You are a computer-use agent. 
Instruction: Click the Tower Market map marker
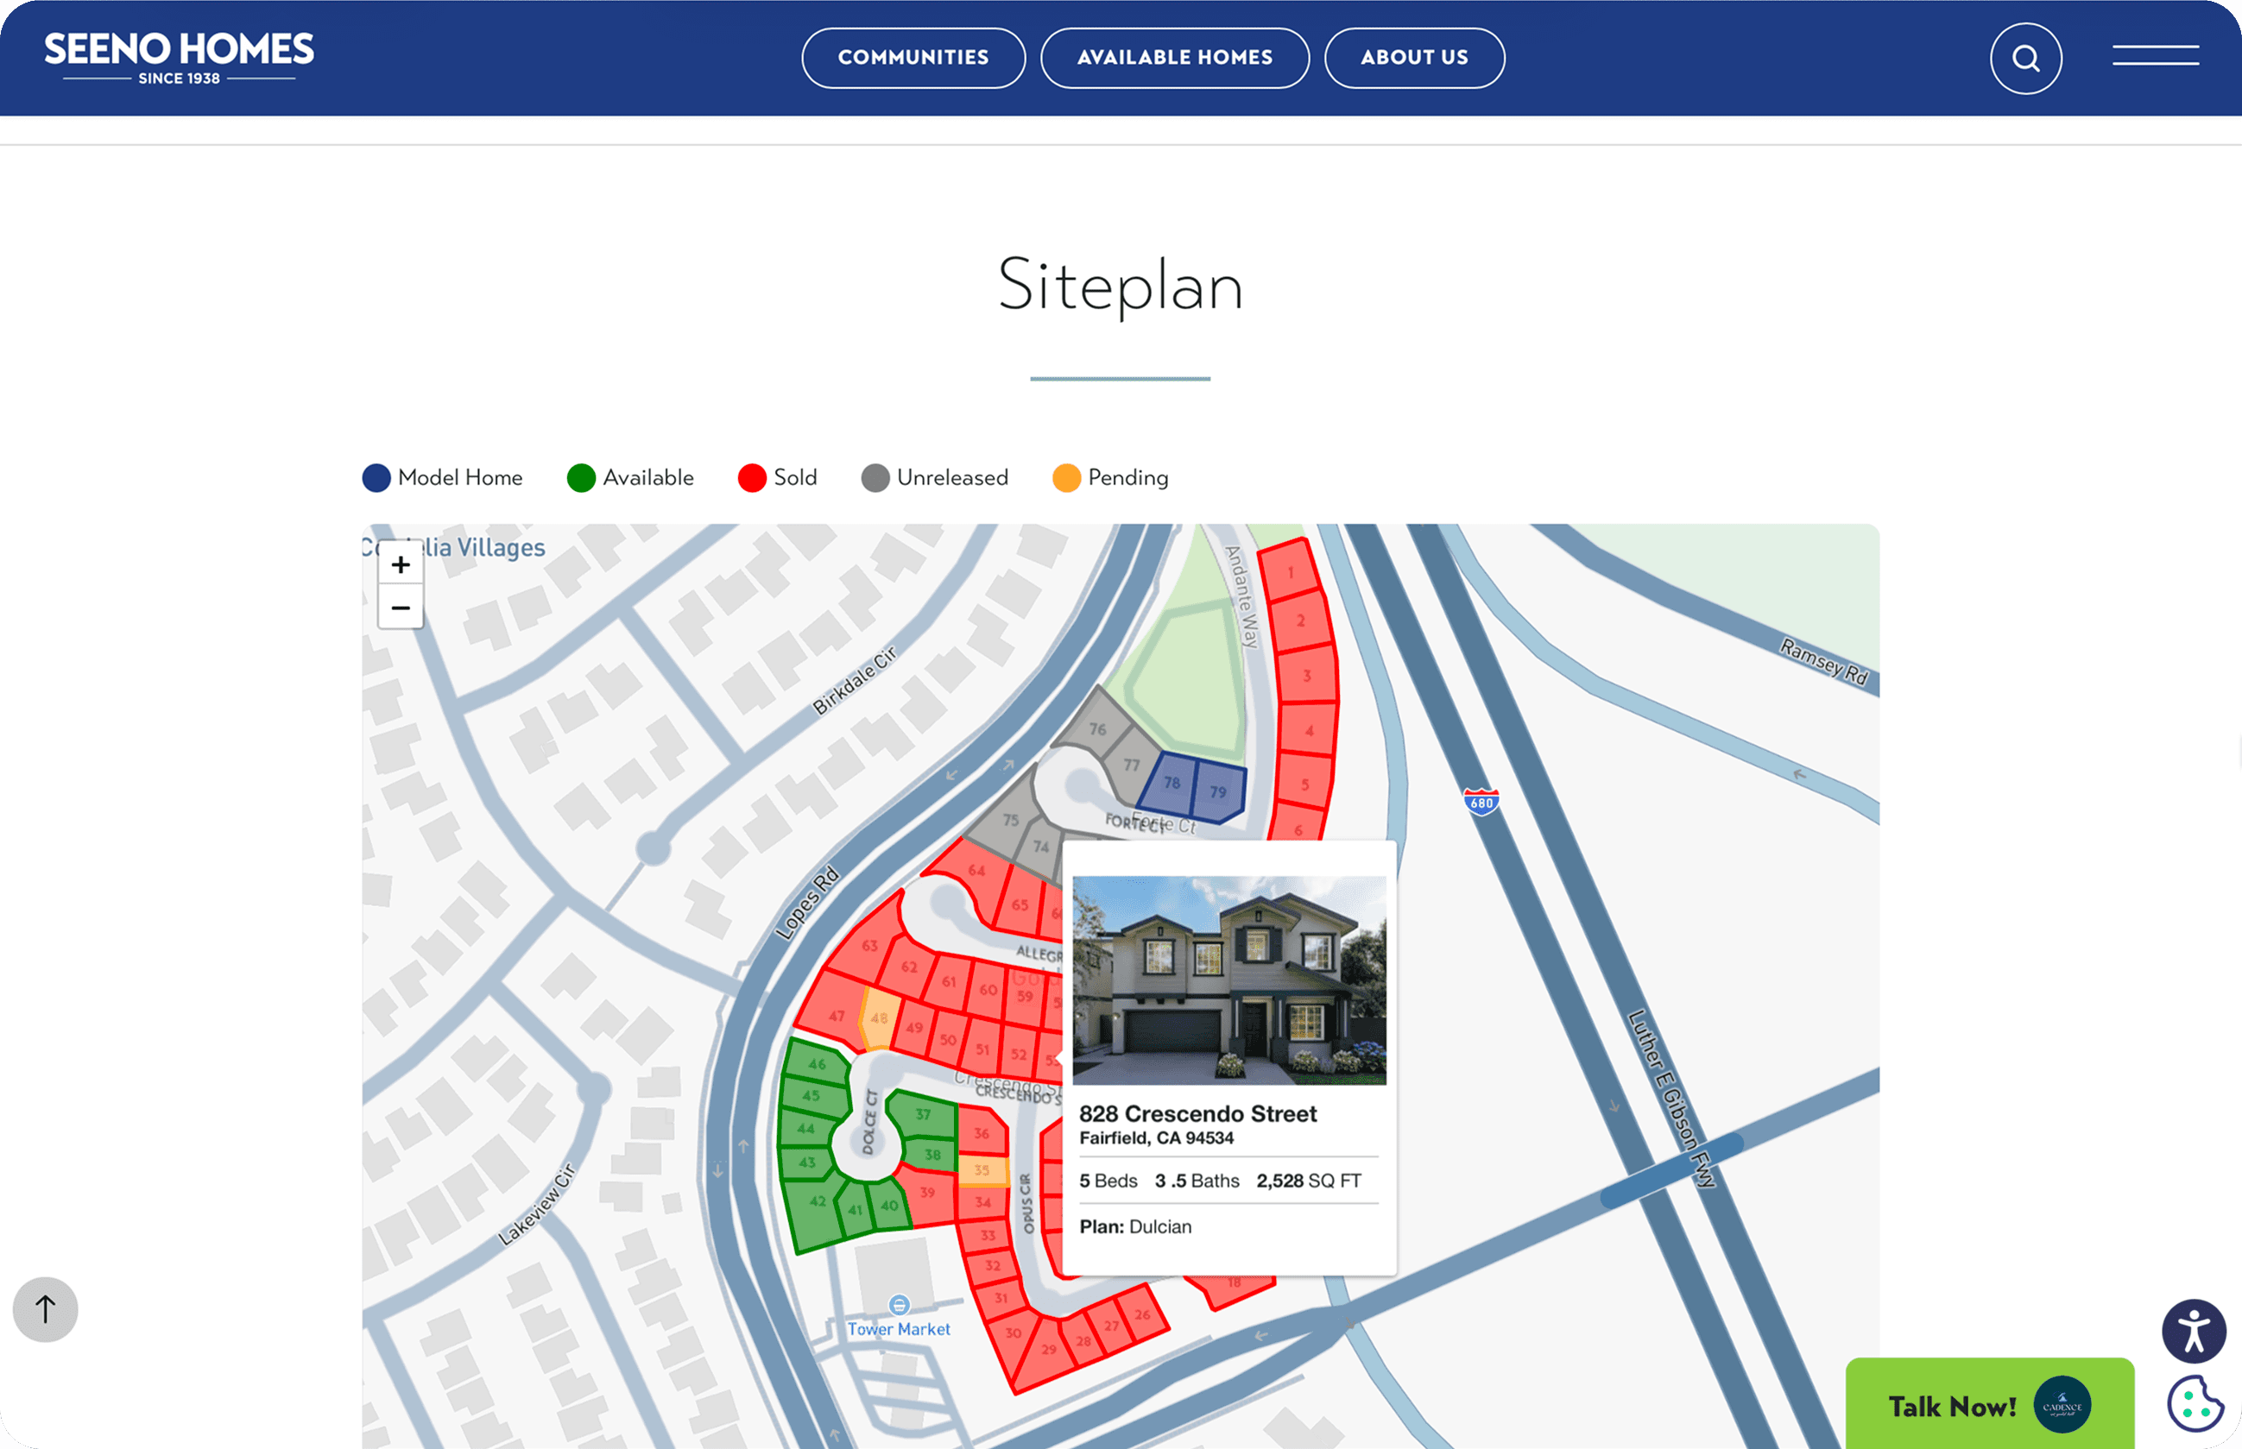[x=899, y=1305]
